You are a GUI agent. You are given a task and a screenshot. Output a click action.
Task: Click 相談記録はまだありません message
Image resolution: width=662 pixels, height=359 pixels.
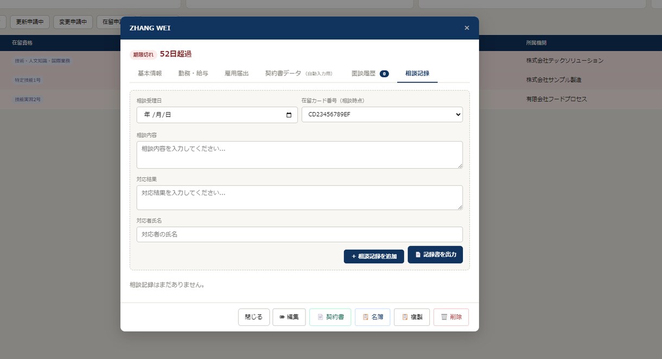click(x=168, y=284)
